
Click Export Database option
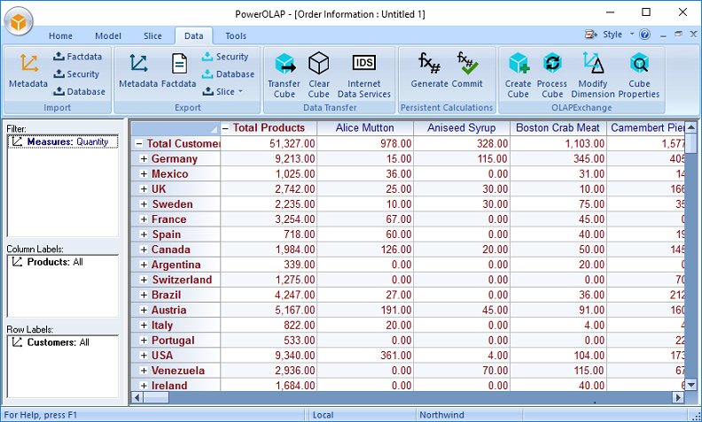point(228,73)
